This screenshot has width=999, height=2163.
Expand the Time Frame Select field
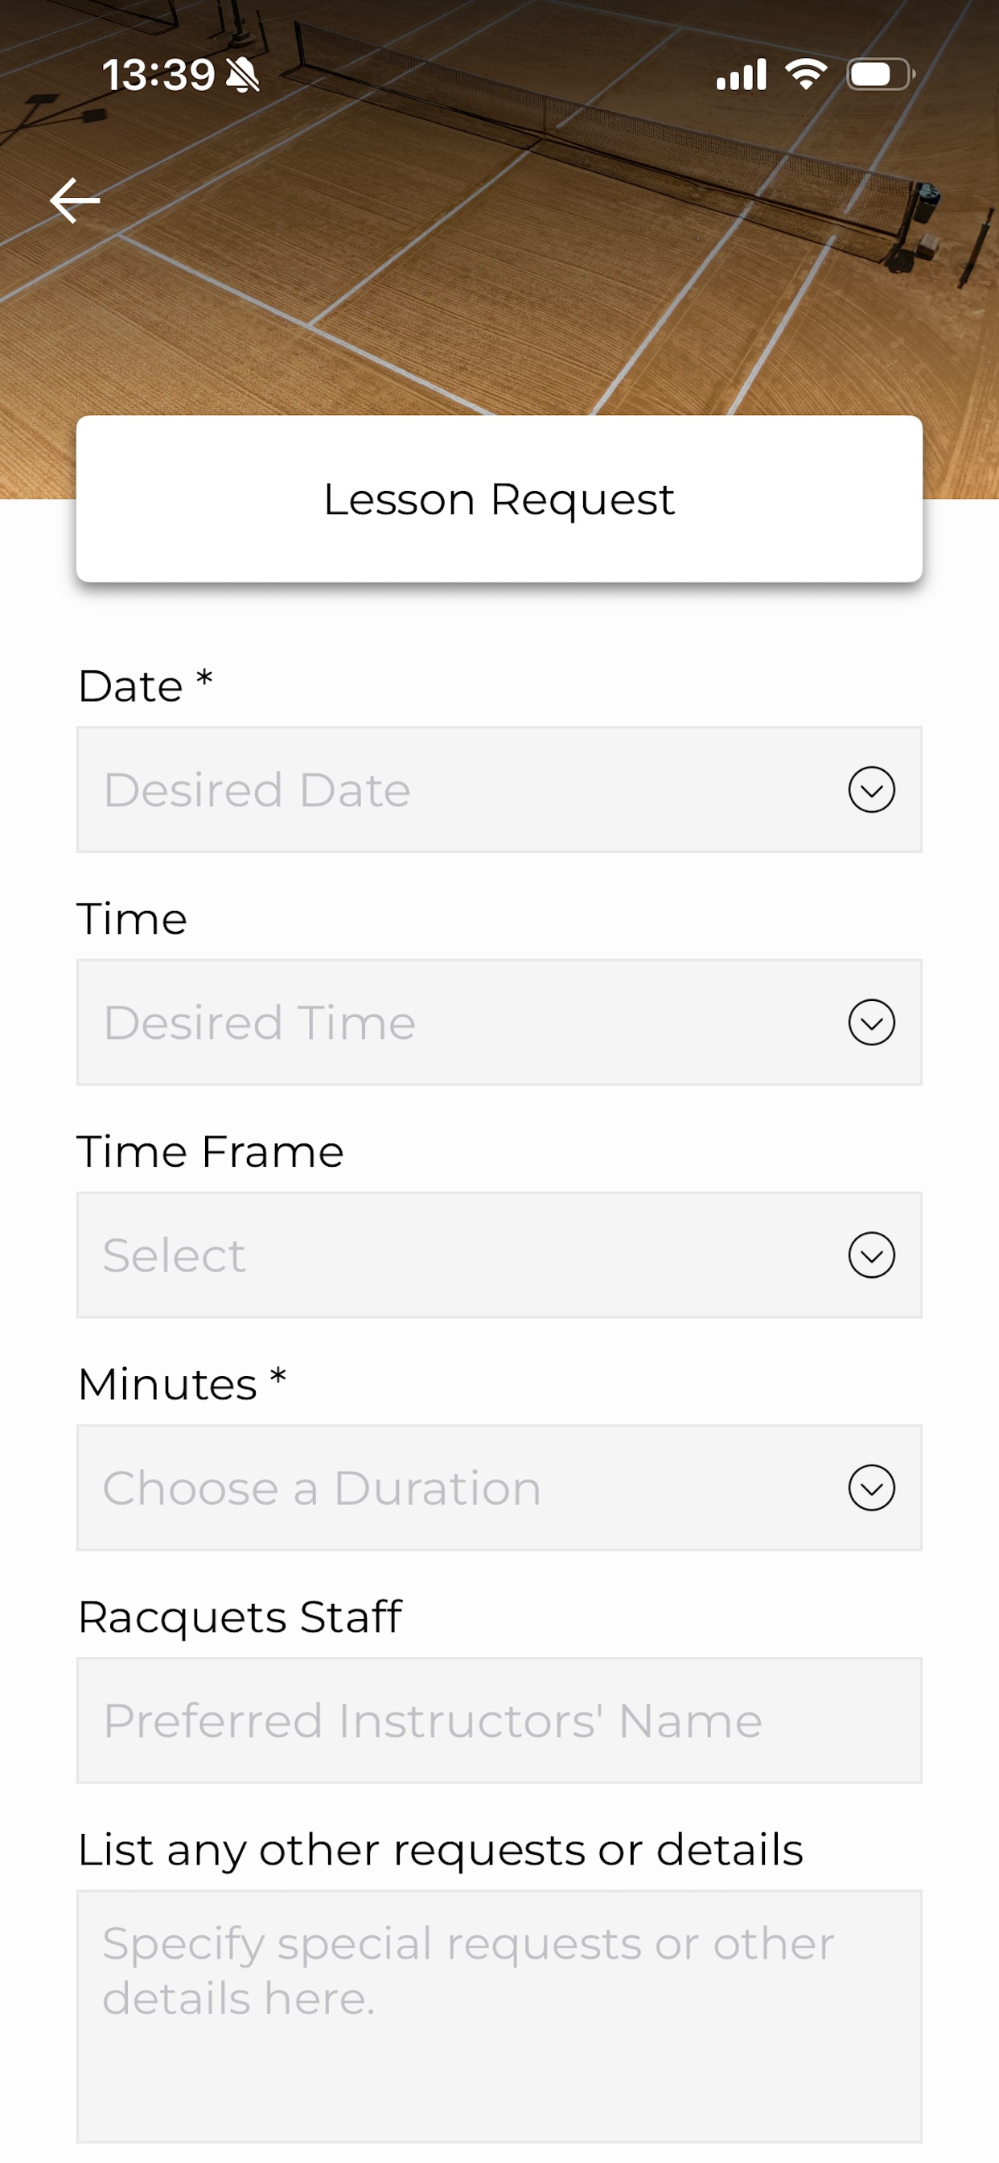499,1255
